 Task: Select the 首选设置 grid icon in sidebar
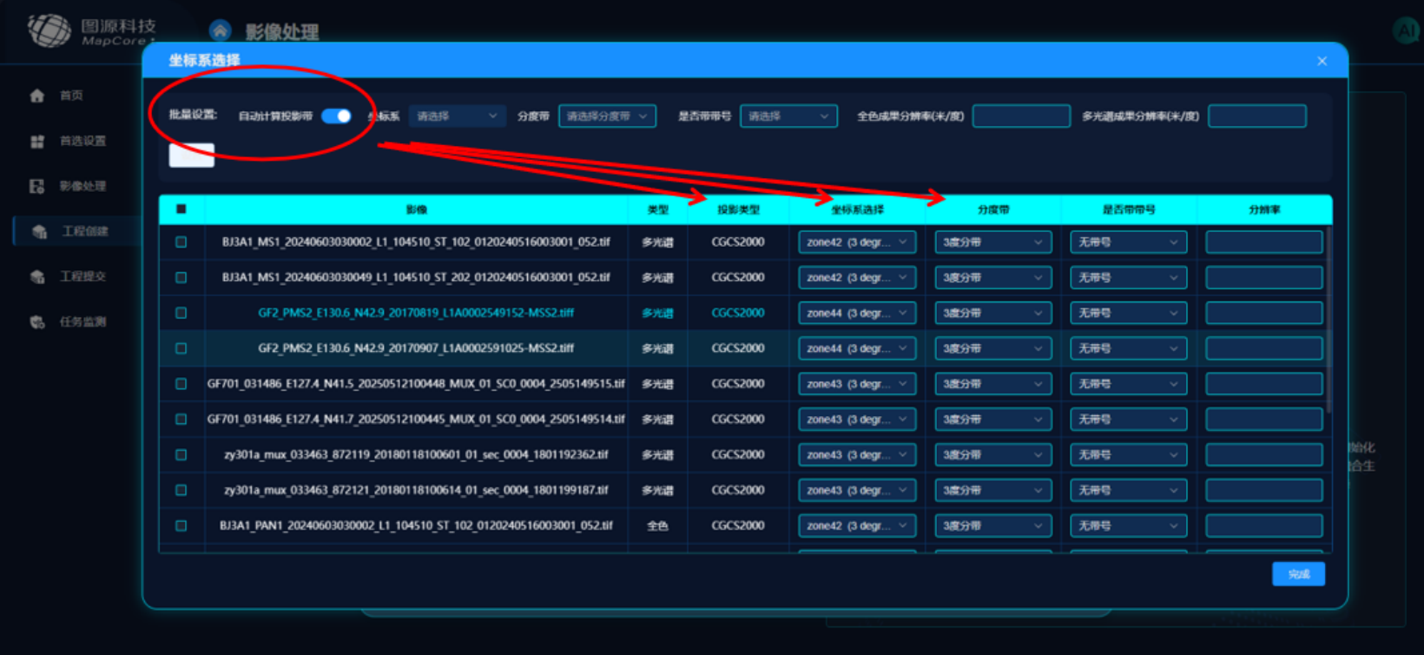[x=37, y=141]
